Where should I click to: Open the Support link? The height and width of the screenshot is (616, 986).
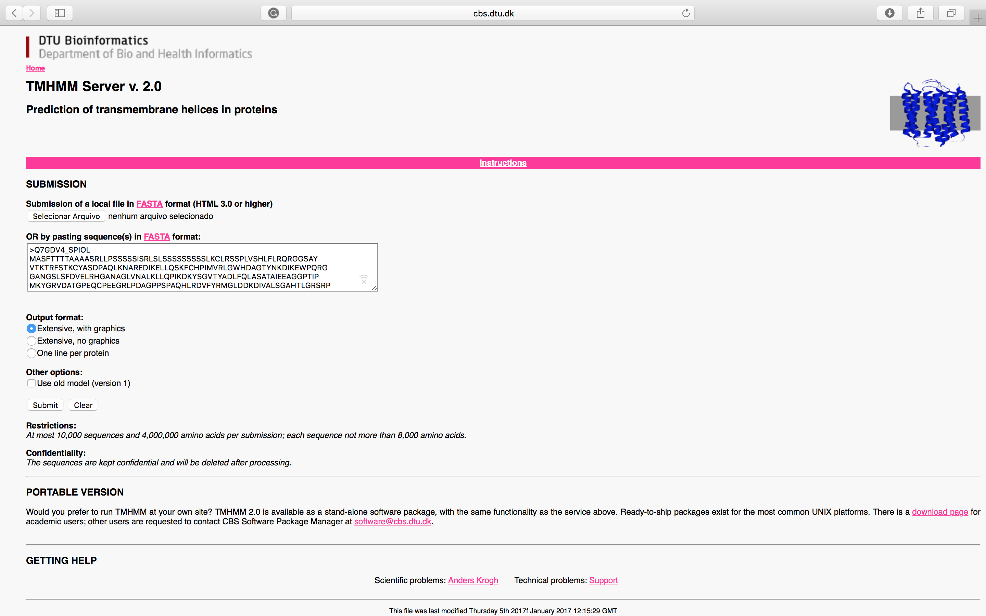[604, 580]
